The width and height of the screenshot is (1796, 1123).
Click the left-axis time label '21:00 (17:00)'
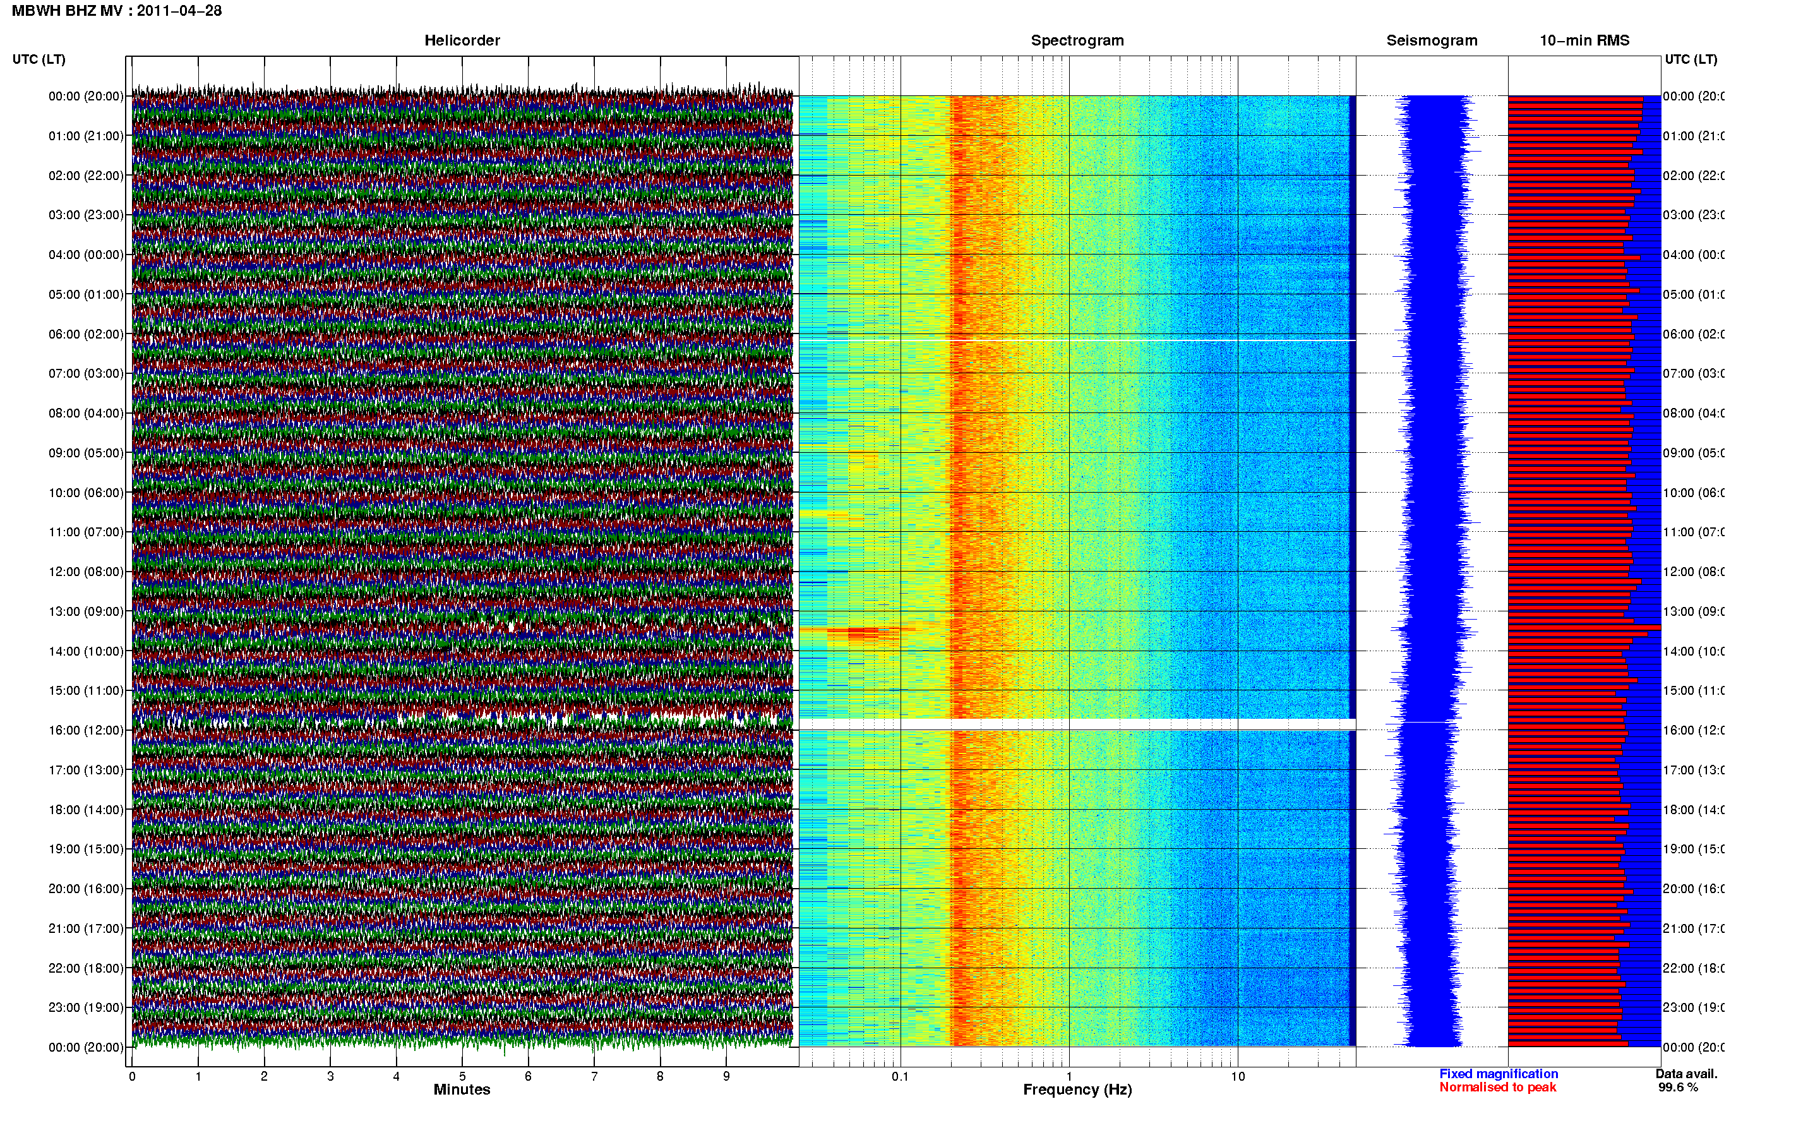86,928
